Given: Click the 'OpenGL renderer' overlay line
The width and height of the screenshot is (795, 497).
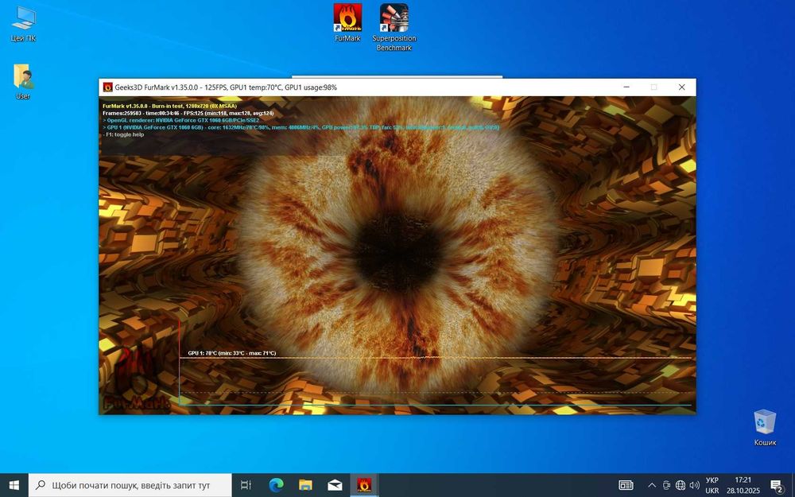Looking at the screenshot, I should click(181, 121).
